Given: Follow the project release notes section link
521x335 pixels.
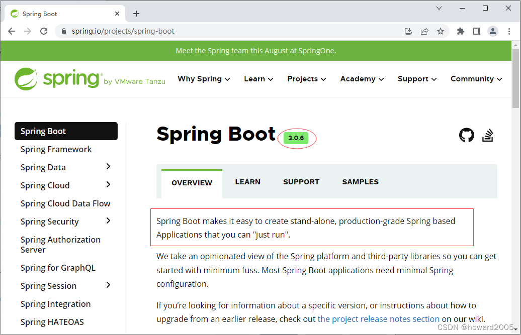Looking at the screenshot, I should click(379, 319).
